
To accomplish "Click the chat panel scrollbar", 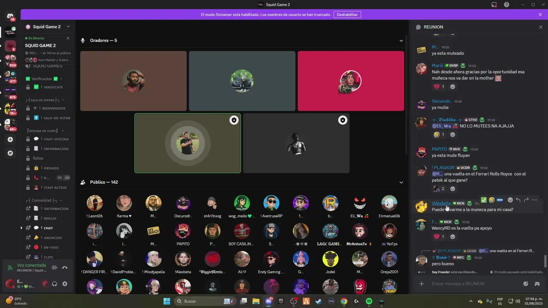I will point(545,261).
